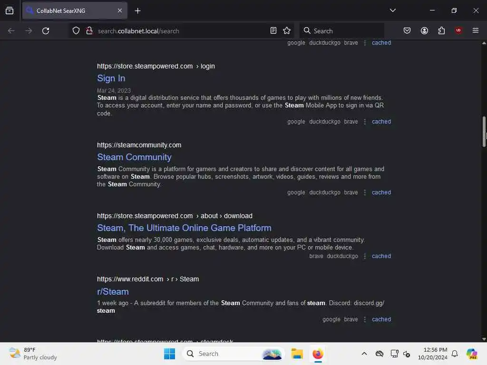The image size is (487, 365).
Task: Open the weather widget showing 89°F
Action: (33, 354)
